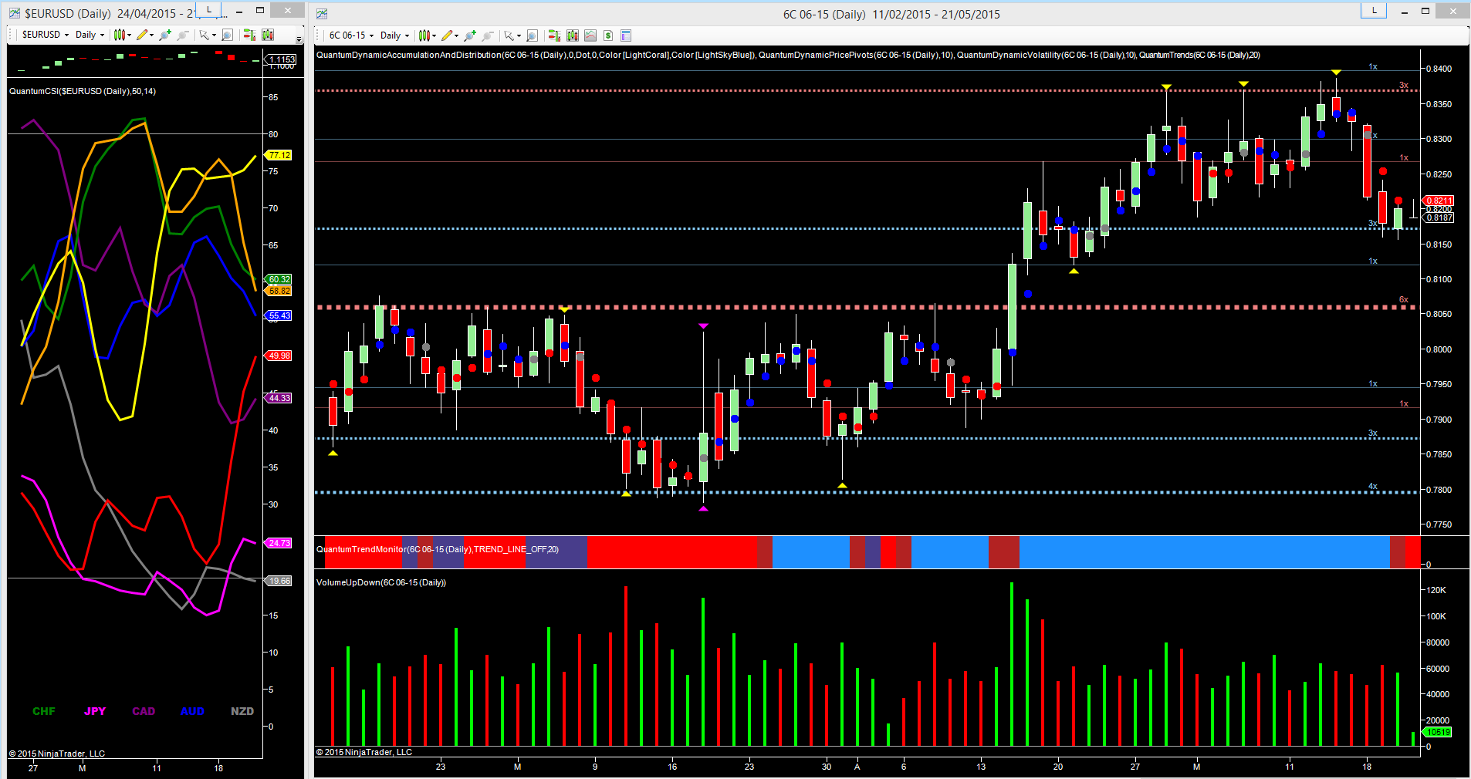Viewport: 1471px width, 779px height.
Task: Expand the cursor type dropdown arrow in the EURUSD window
Action: click(214, 35)
